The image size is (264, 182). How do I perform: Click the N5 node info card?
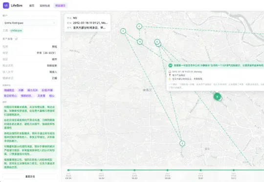(x=88, y=23)
